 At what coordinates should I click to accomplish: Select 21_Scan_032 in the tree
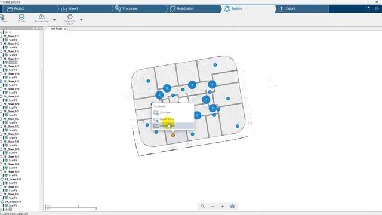pyautogui.click(x=11, y=194)
